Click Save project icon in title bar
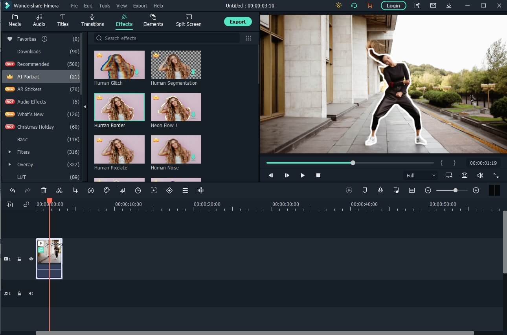This screenshot has width=507, height=335. tap(417, 5)
